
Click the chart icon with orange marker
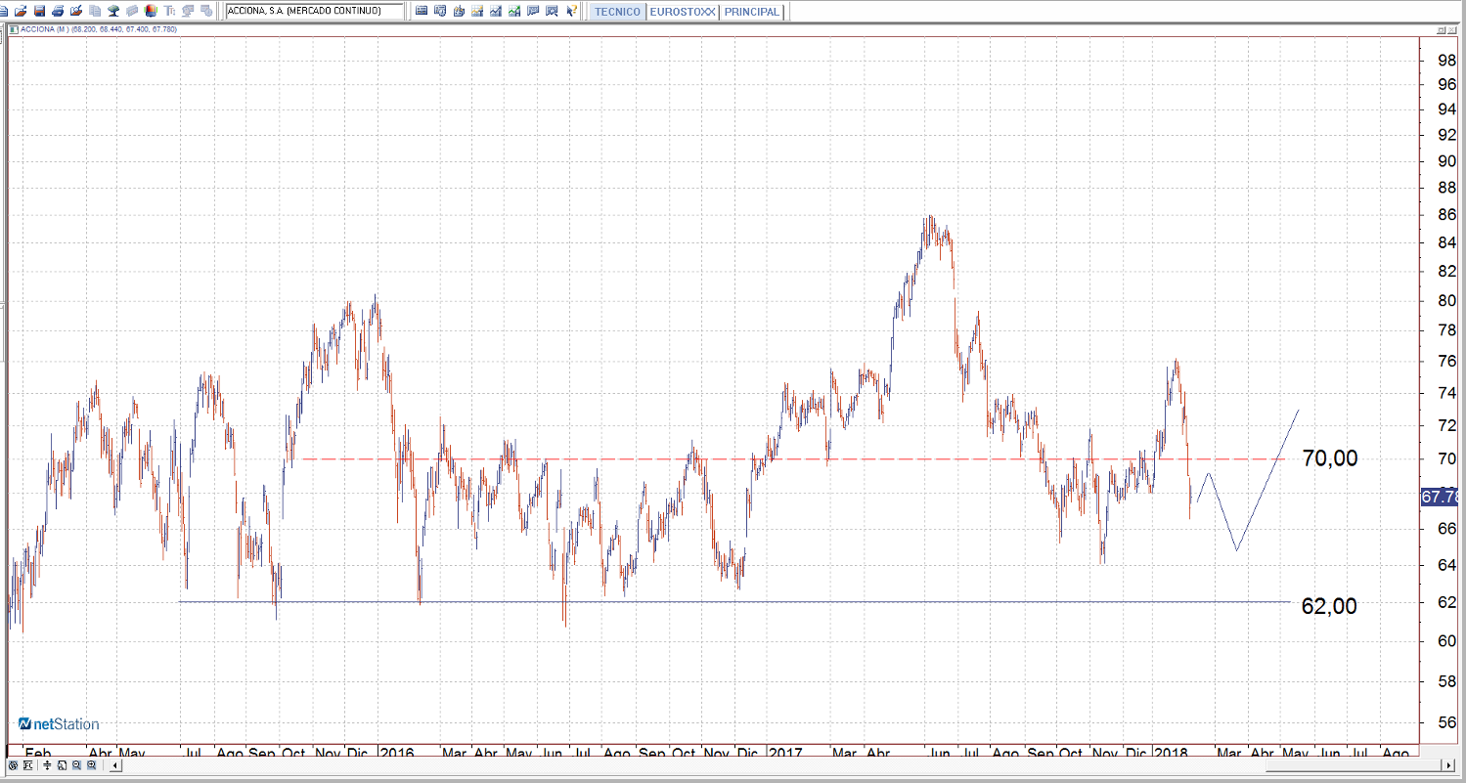pyautogui.click(x=477, y=11)
